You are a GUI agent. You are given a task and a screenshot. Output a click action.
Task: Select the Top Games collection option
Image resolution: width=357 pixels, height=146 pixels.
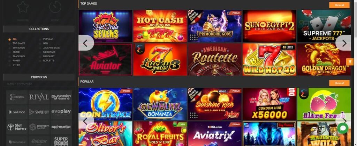click(19, 43)
